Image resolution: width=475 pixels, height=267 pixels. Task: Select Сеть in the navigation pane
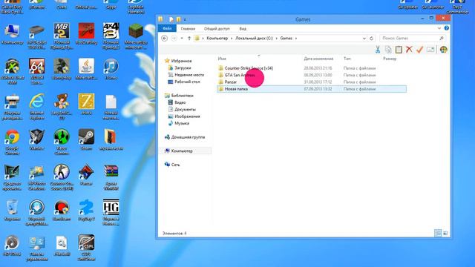pyautogui.click(x=175, y=165)
